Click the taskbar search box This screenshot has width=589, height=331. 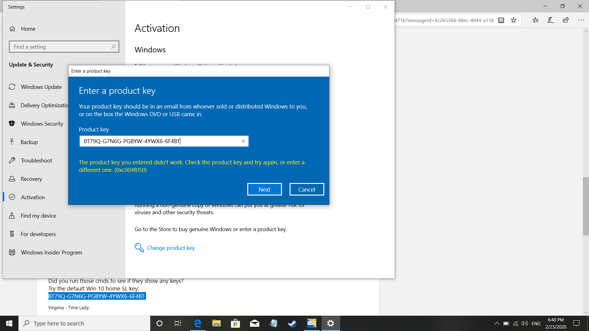(84, 323)
